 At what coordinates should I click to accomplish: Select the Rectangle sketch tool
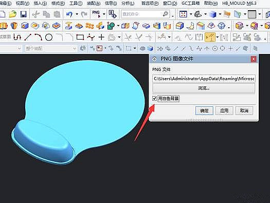click(x=80, y=37)
